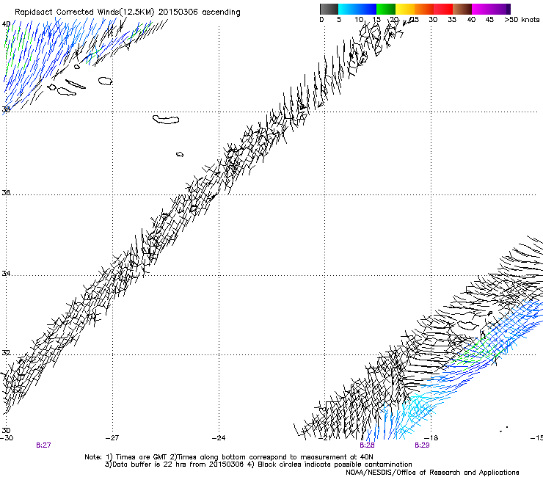Click the note line 'Times are GMT'
The image size is (543, 477).
[142, 457]
